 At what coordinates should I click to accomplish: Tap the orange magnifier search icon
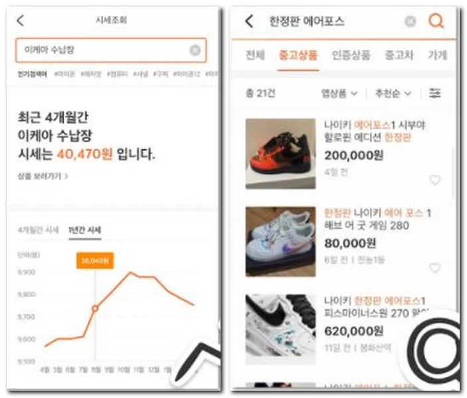436,21
